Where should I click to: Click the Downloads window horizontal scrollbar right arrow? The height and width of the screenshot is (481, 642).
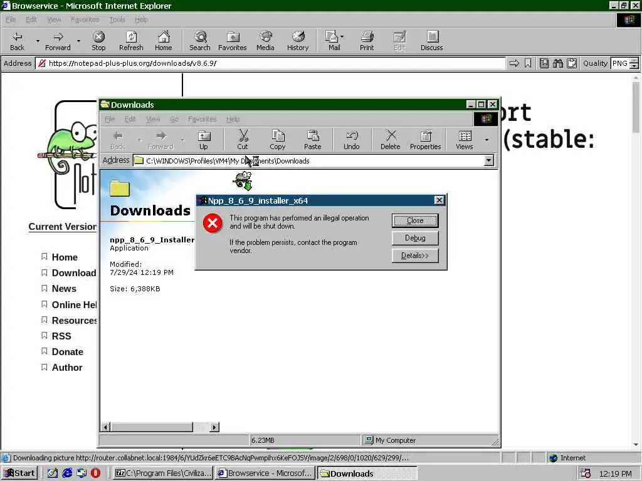click(214, 427)
